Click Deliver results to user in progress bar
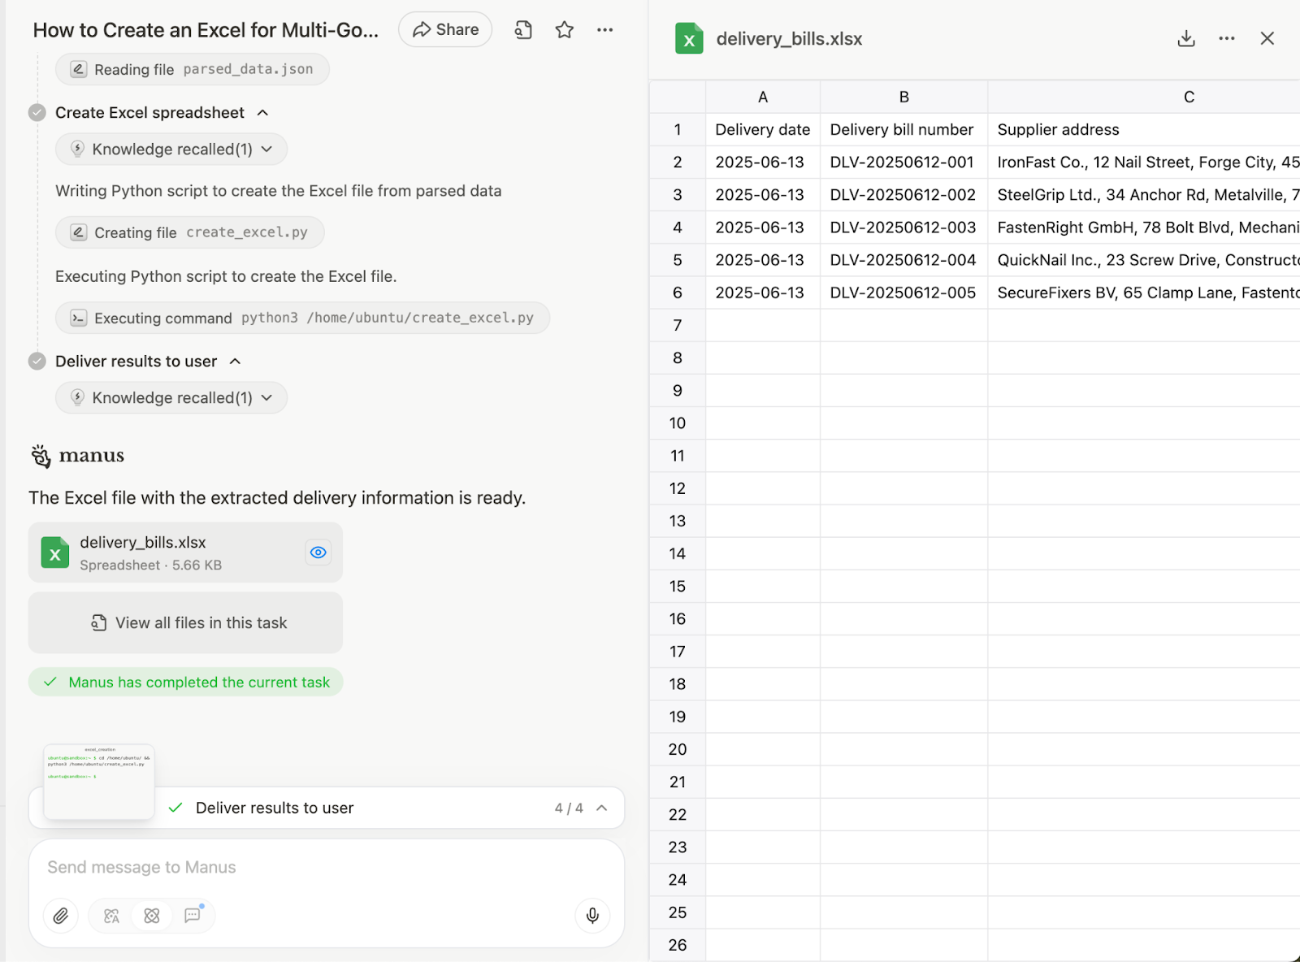This screenshot has height=962, width=1300. tap(275, 808)
